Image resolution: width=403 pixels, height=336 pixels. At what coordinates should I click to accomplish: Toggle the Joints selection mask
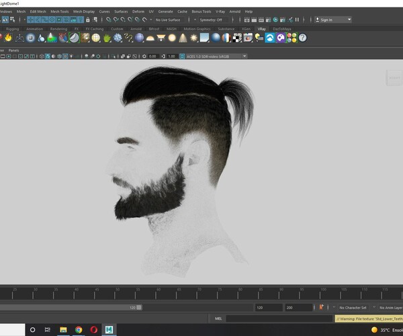38,19
